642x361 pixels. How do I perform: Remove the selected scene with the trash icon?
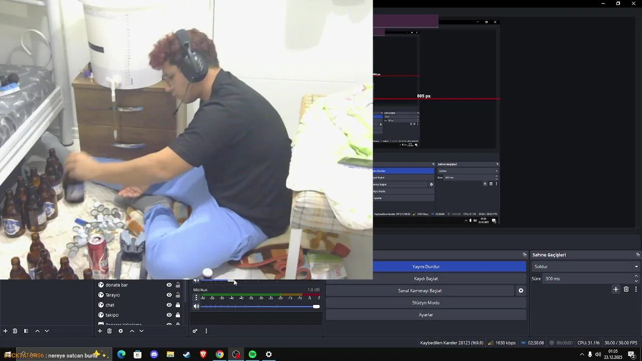[15, 331]
